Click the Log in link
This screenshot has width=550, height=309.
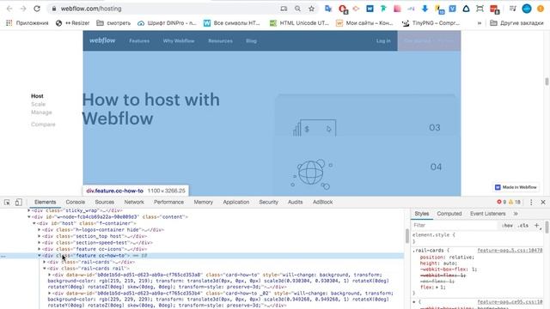383,40
